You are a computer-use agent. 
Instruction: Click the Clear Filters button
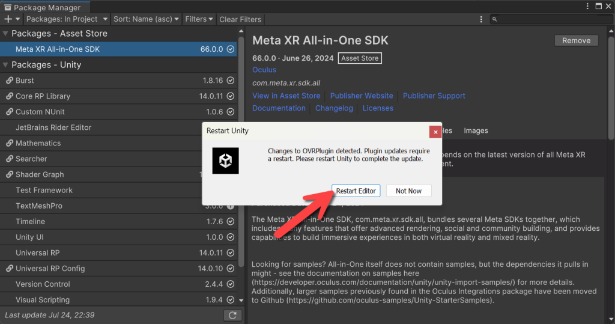[240, 19]
